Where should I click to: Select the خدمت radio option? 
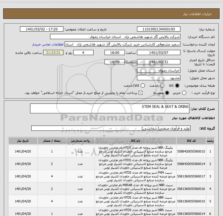[162, 86]
